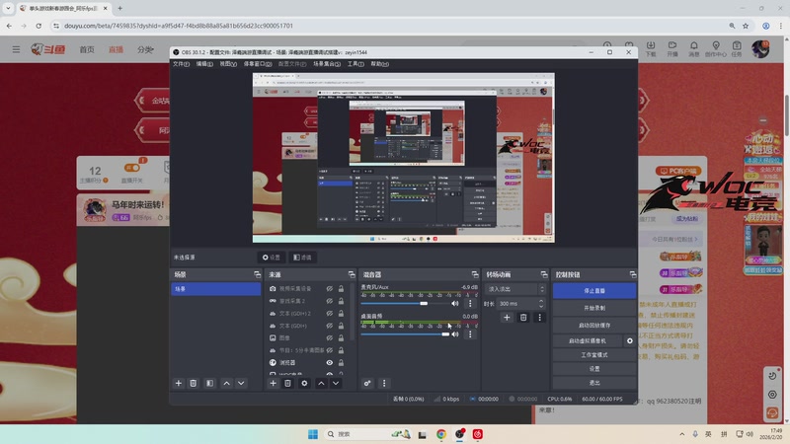This screenshot has height=444, width=790.
Task: Toggle lock on 图像 source
Action: pos(342,337)
